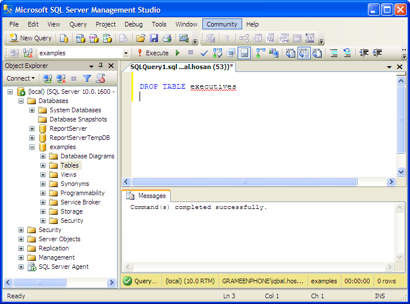Switch to the Messages tab
Image resolution: width=410 pixels, height=304 pixels.
point(146,196)
